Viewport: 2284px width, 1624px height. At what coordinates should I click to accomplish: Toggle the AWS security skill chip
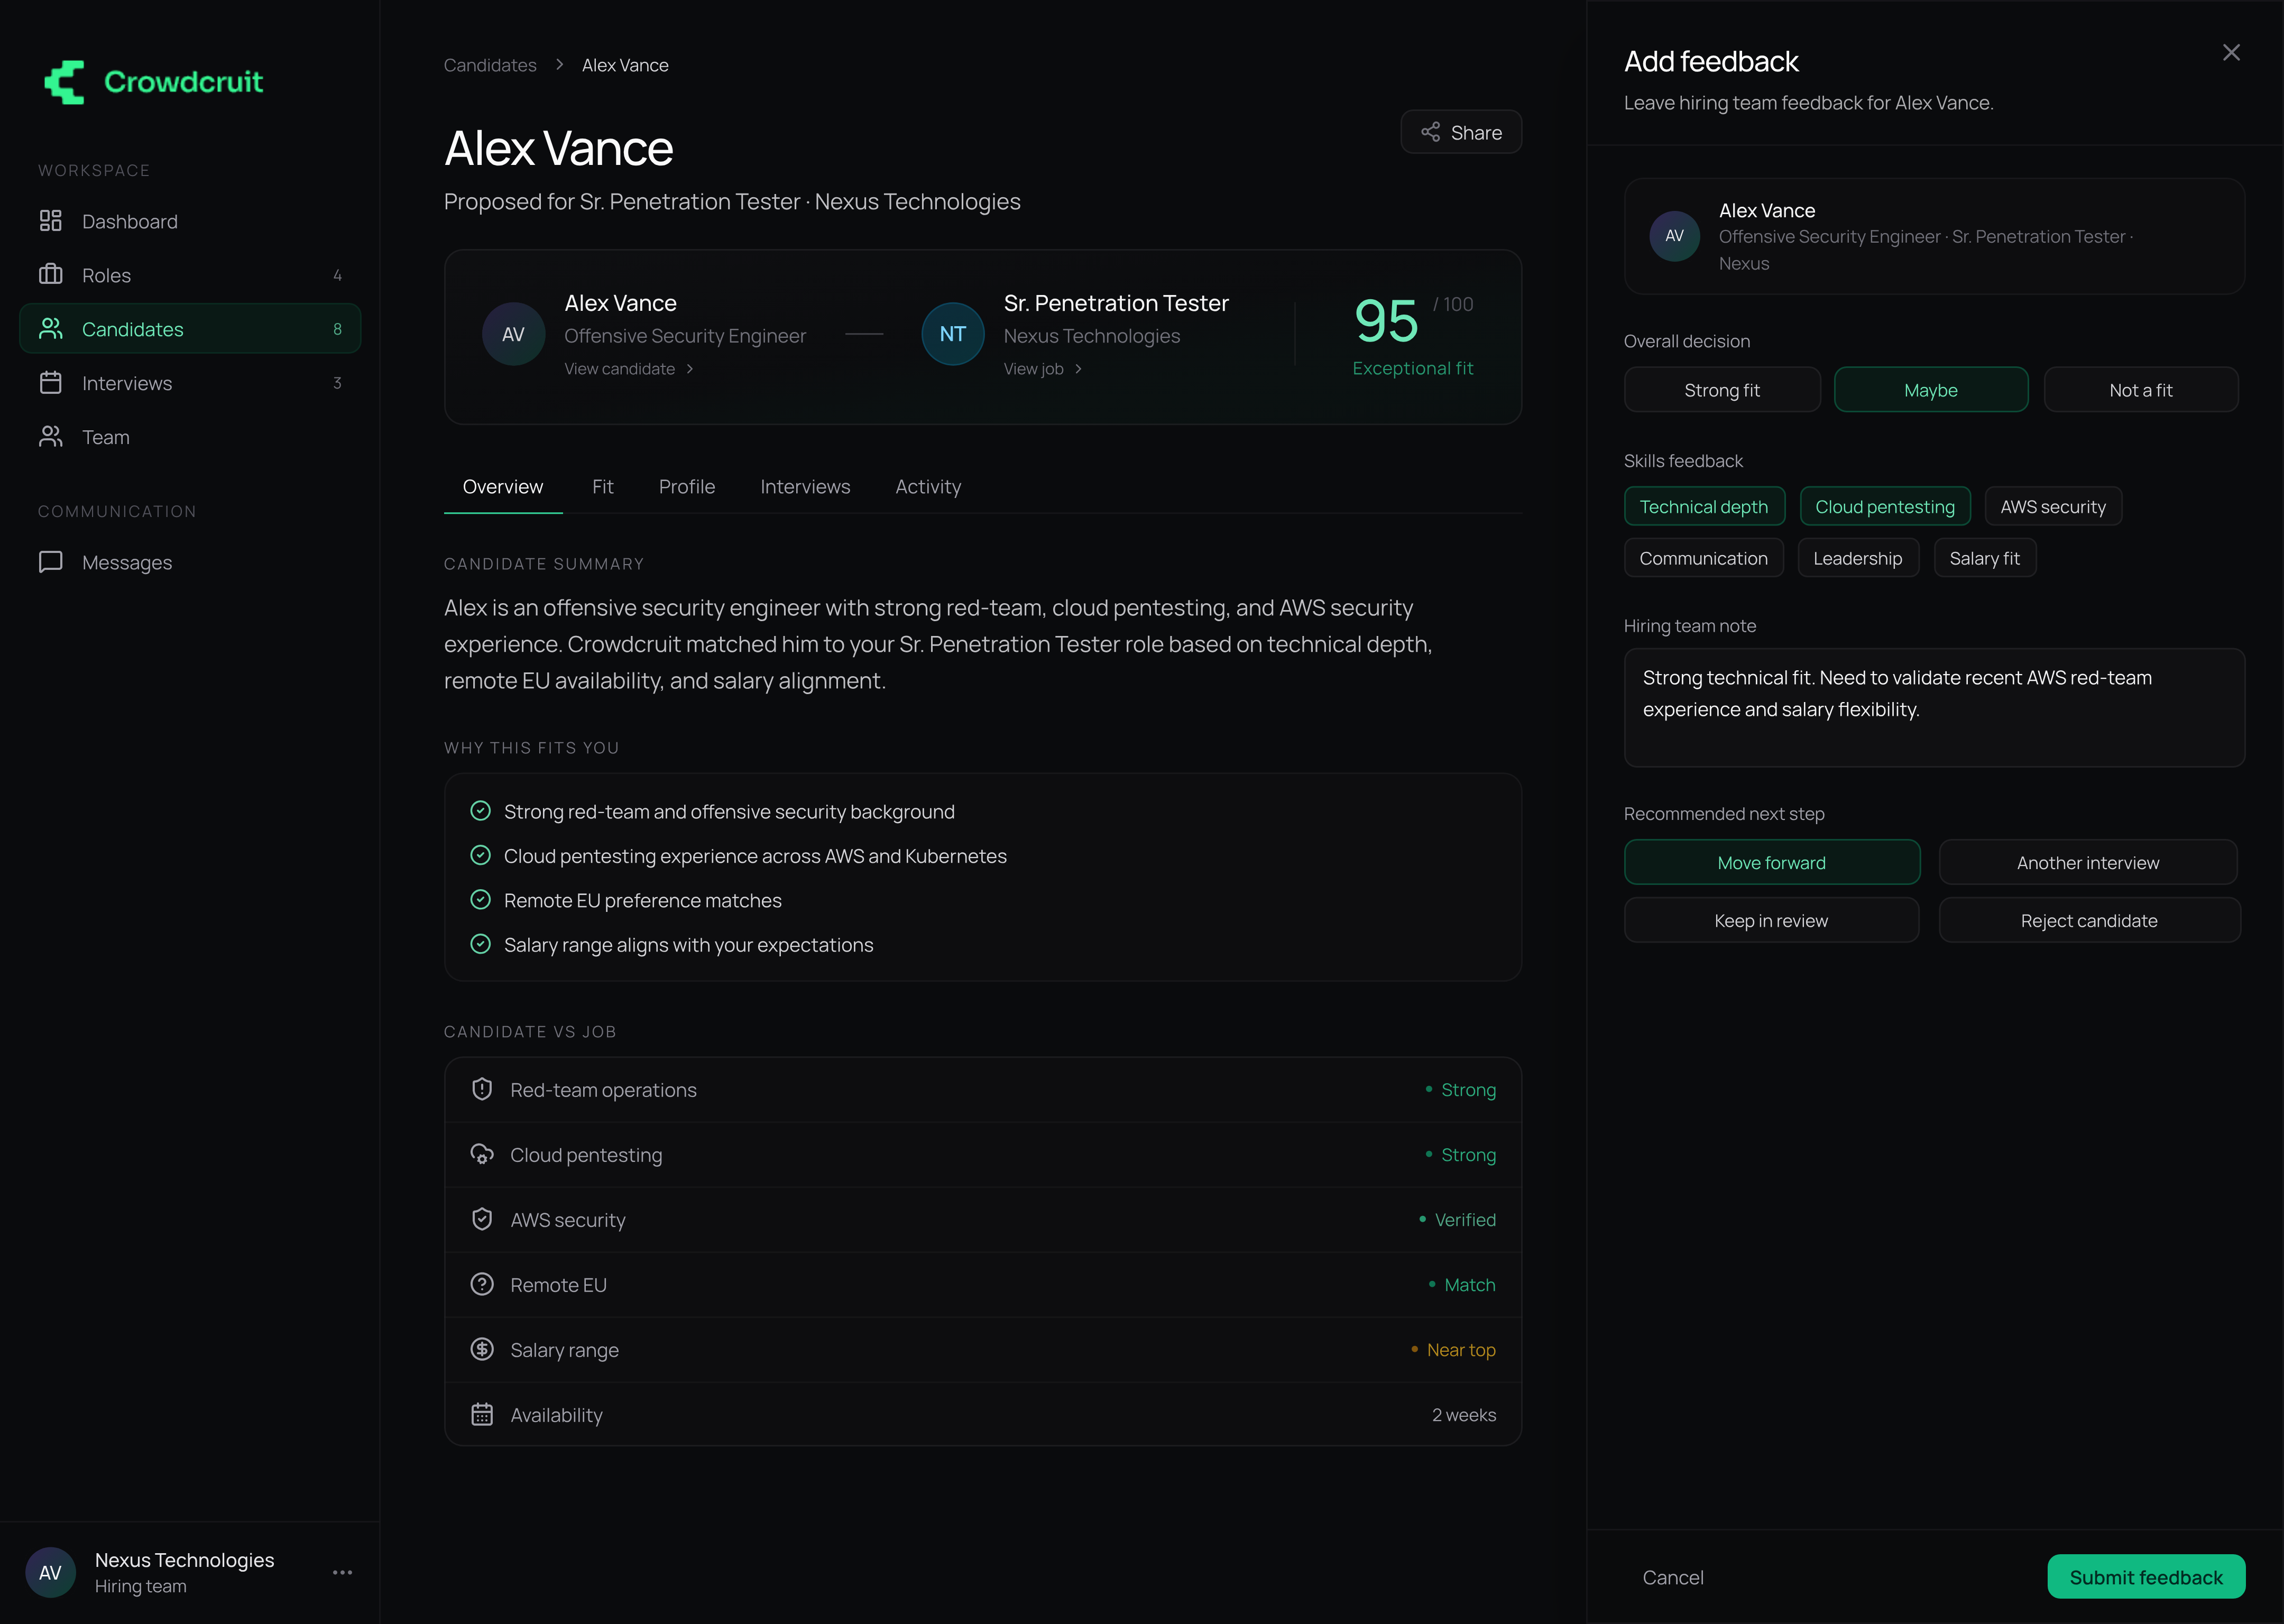point(2053,507)
